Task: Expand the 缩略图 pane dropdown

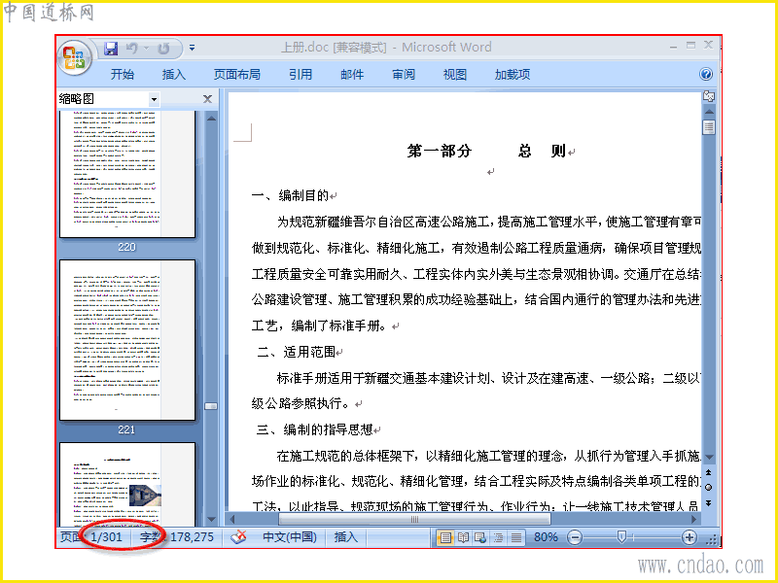Action: 154,99
